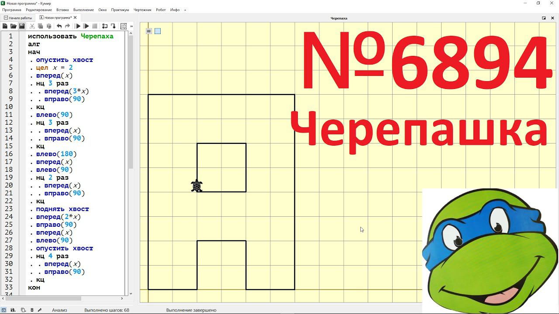Click the vertical scrollbar of the code editor
559x314 pixels.
pyautogui.click(x=131, y=164)
